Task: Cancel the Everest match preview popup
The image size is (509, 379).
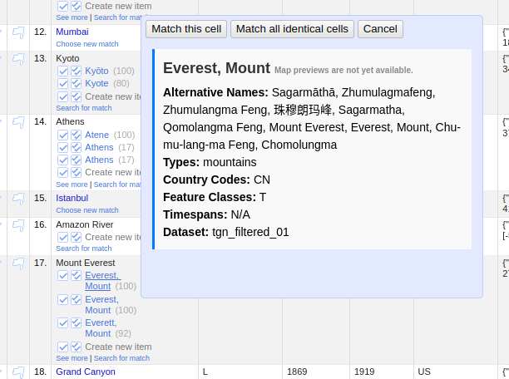Action: click(380, 29)
